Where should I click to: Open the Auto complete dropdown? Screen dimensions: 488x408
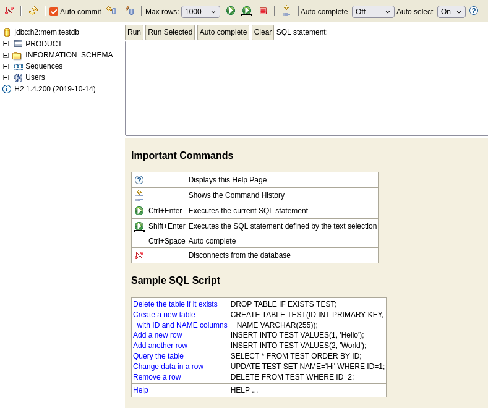click(373, 12)
